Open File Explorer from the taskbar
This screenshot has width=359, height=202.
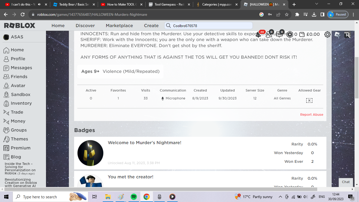[x=108, y=197]
